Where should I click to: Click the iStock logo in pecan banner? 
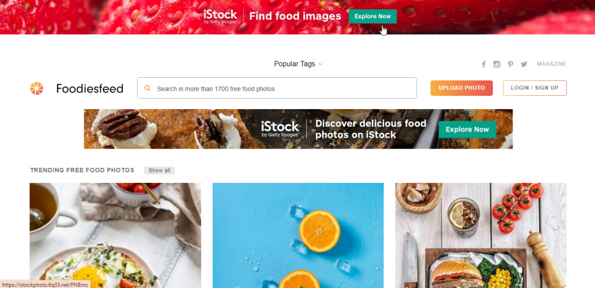coord(280,129)
